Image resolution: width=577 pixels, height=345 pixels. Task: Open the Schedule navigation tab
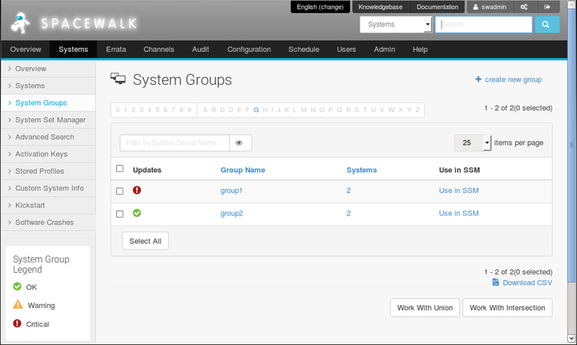pyautogui.click(x=304, y=50)
